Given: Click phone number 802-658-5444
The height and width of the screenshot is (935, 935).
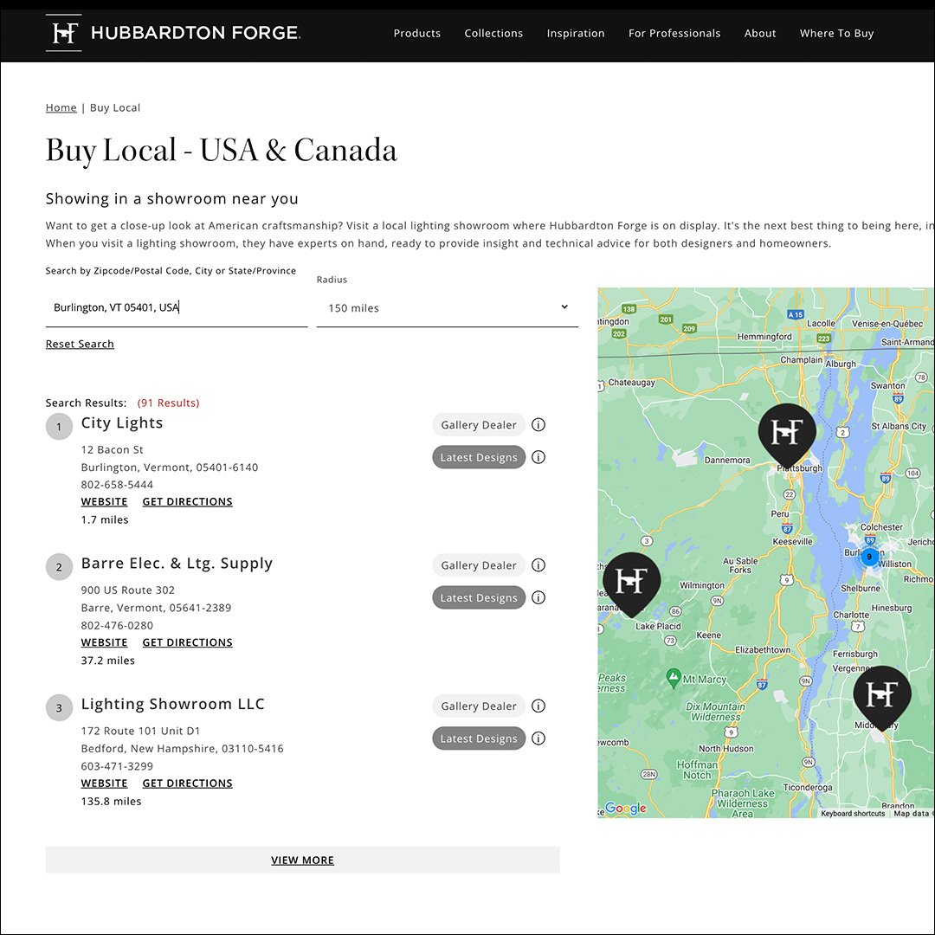Looking at the screenshot, I should [x=117, y=485].
